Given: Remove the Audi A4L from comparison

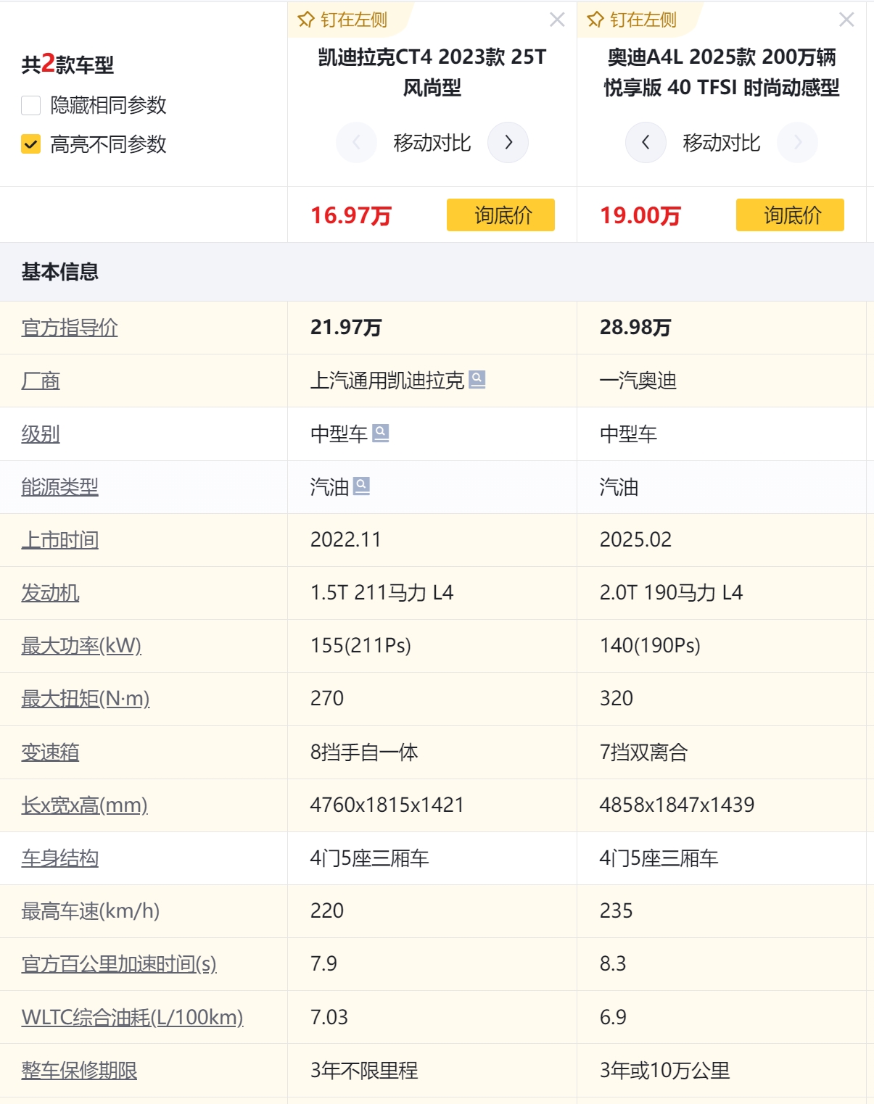Looking at the screenshot, I should pos(846,20).
